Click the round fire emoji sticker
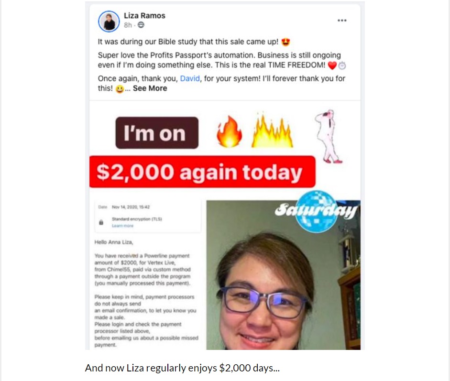Image resolution: width=450 pixels, height=381 pixels. 229,131
